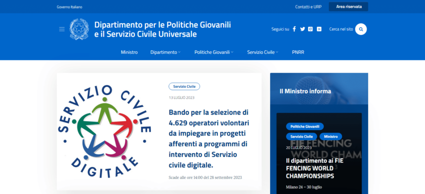This screenshot has height=194, width=425.
Task: Click the Servizio Civile outlined tag
Action: coord(184,86)
